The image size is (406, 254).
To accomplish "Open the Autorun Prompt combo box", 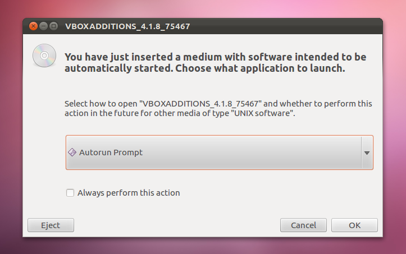I will pos(220,153).
